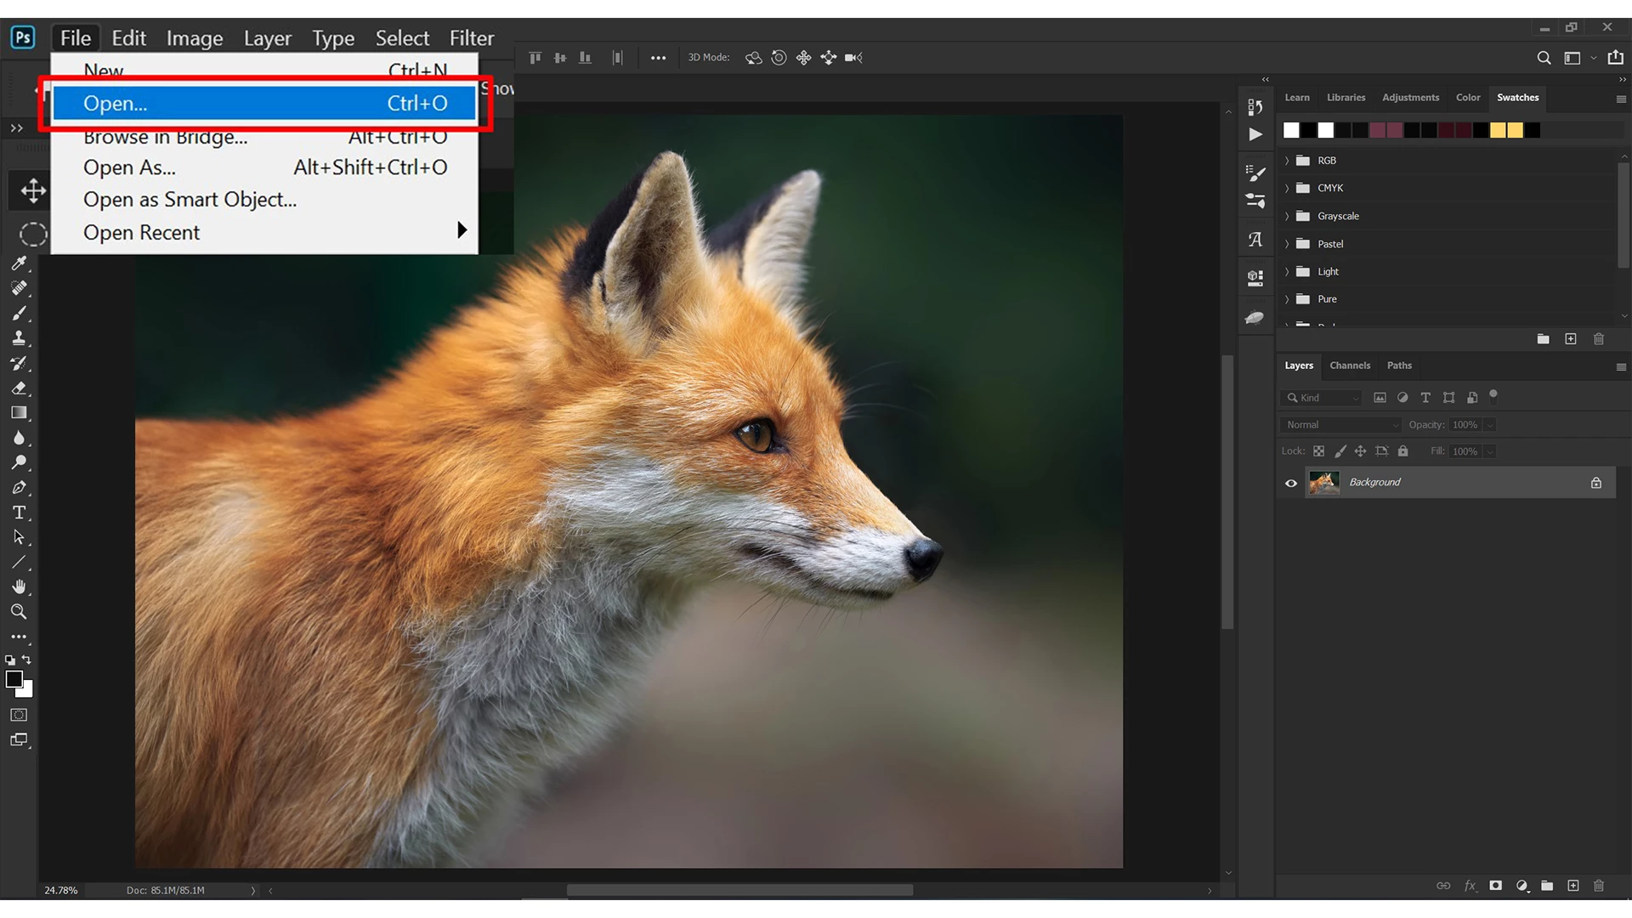Select the Eyedropper tool
The image size is (1632, 918).
19,263
